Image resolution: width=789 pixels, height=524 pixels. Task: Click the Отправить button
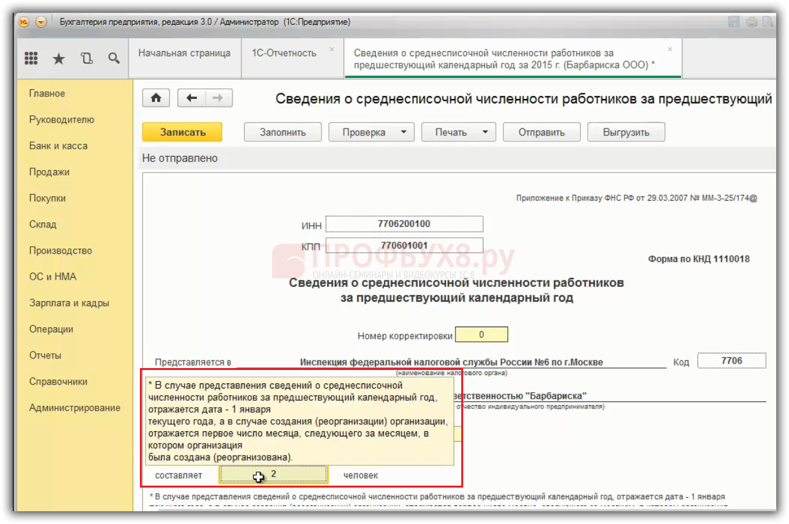click(541, 132)
